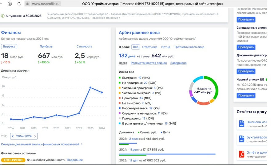Click green Выиграно legend square
Screen dimensions: 271x166
(120, 78)
